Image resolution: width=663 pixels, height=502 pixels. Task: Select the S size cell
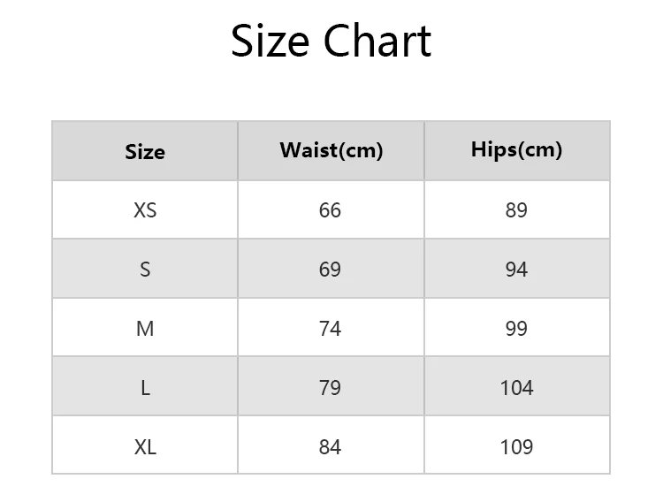point(145,270)
